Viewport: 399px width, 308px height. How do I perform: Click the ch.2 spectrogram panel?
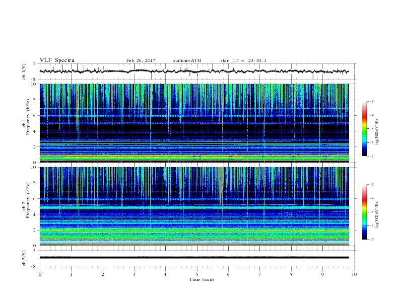tap(194, 206)
